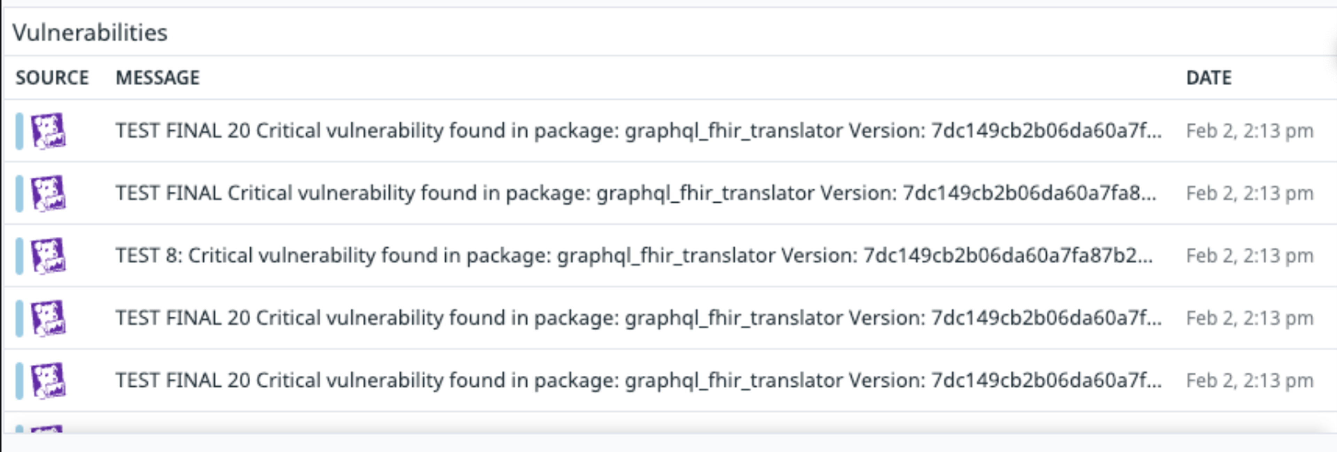Viewport: 1337px width, 452px height.
Task: Click the date in the fifth log row
Action: [x=1249, y=380]
